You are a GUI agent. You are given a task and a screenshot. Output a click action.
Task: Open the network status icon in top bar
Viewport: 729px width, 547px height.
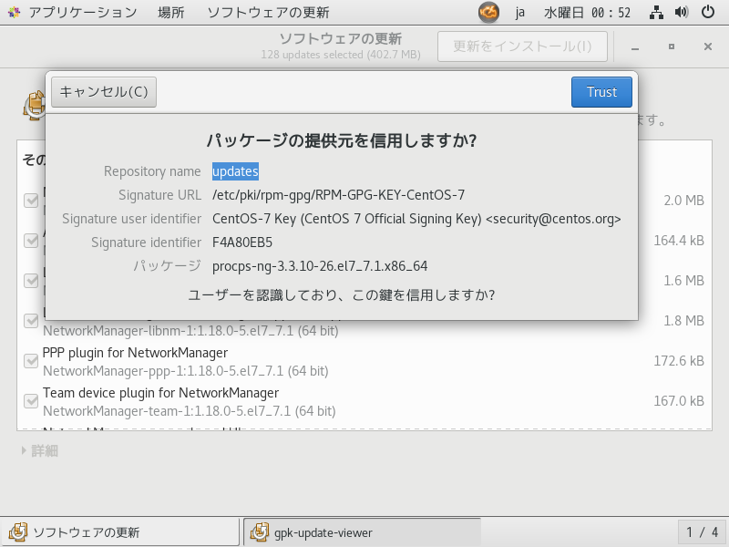tap(656, 12)
